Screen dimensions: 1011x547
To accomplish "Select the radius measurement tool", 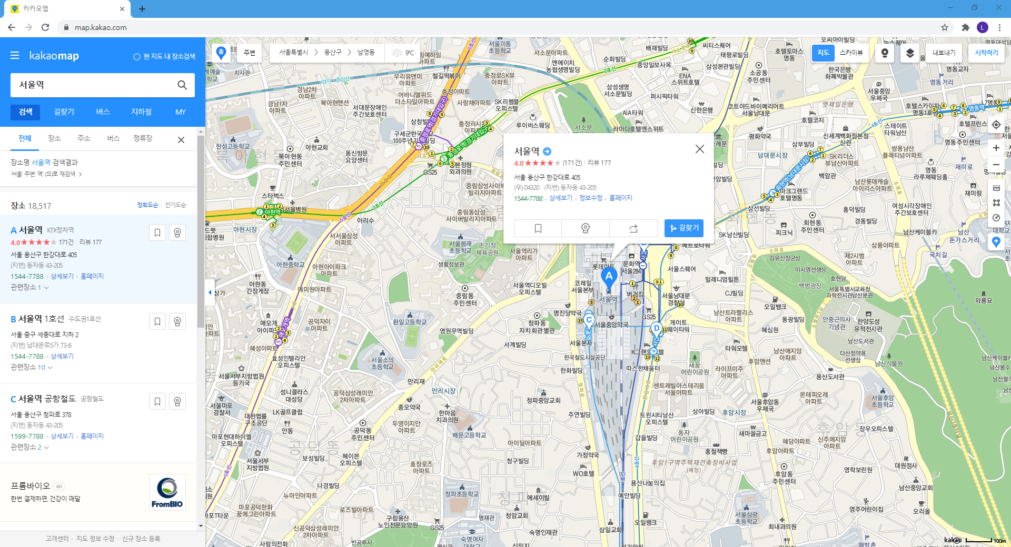I will 996,218.
